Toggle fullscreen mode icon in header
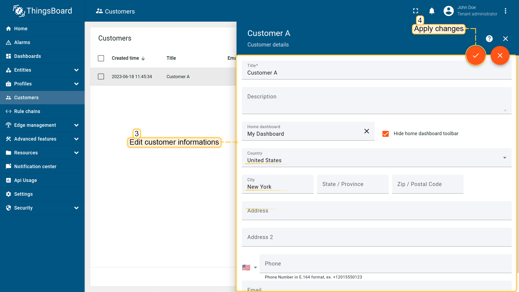Image resolution: width=519 pixels, height=292 pixels. 415,11
